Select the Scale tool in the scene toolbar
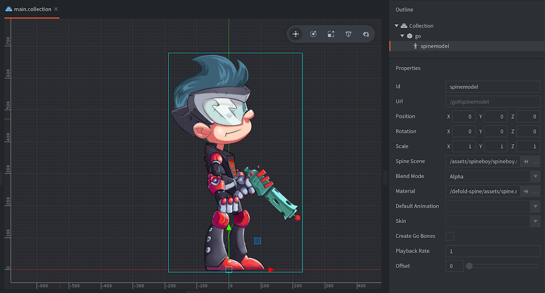 tap(330, 34)
